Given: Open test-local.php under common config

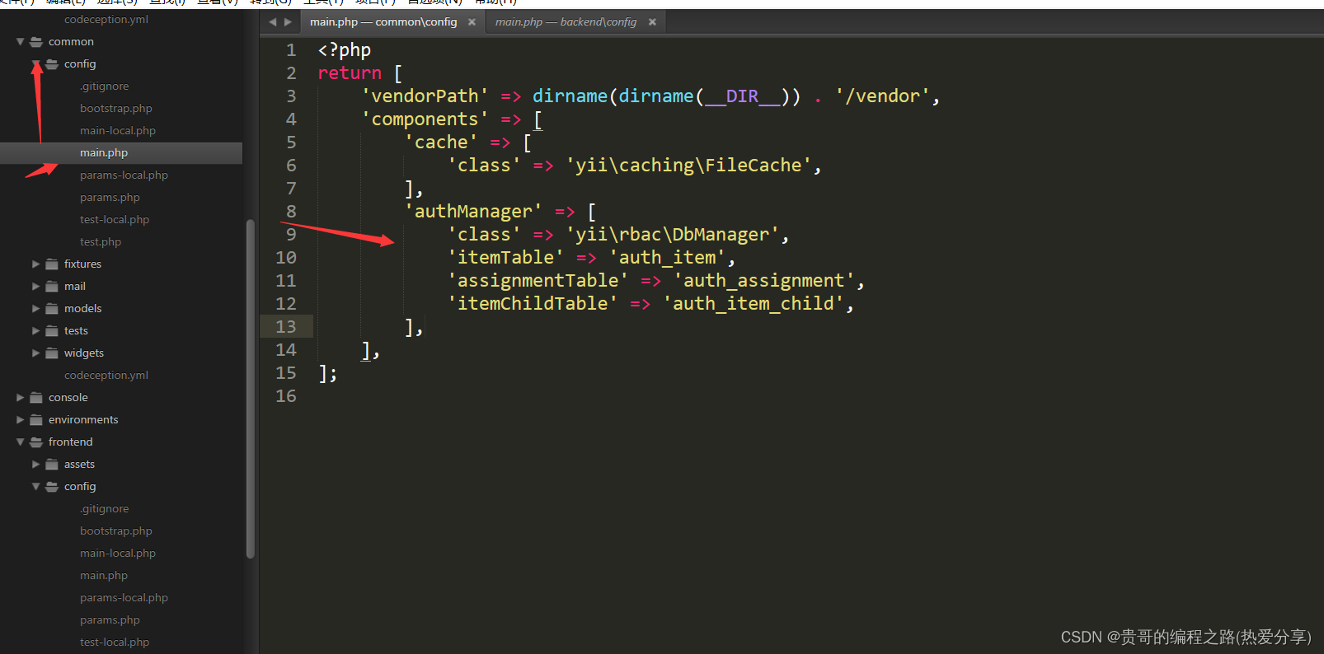Looking at the screenshot, I should (115, 220).
